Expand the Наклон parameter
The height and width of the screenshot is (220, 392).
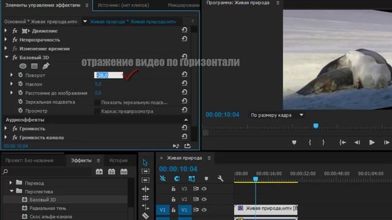pos(12,84)
